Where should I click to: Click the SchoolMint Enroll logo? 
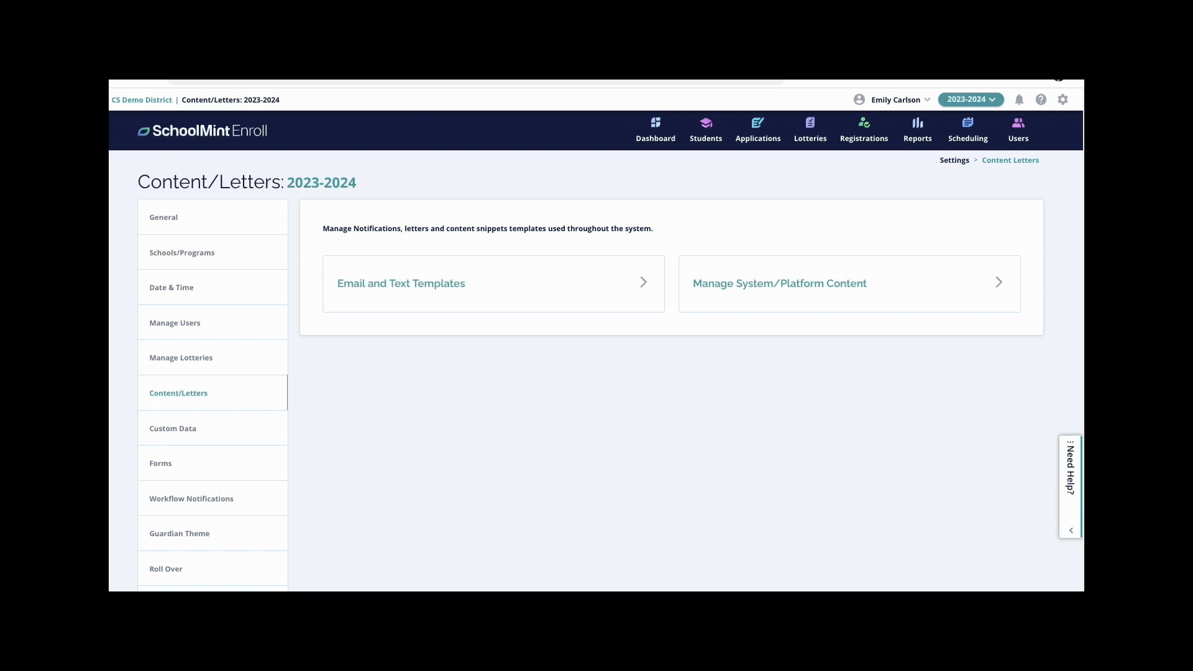pos(203,130)
